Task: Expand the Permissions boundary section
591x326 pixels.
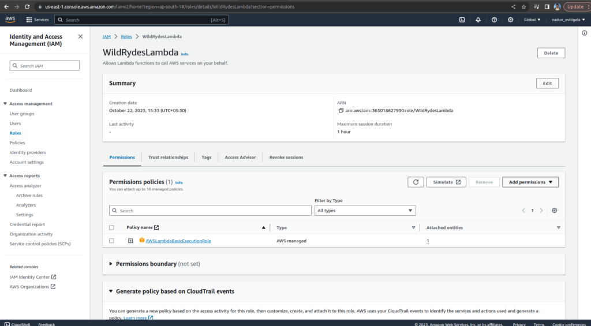Action: 111,264
